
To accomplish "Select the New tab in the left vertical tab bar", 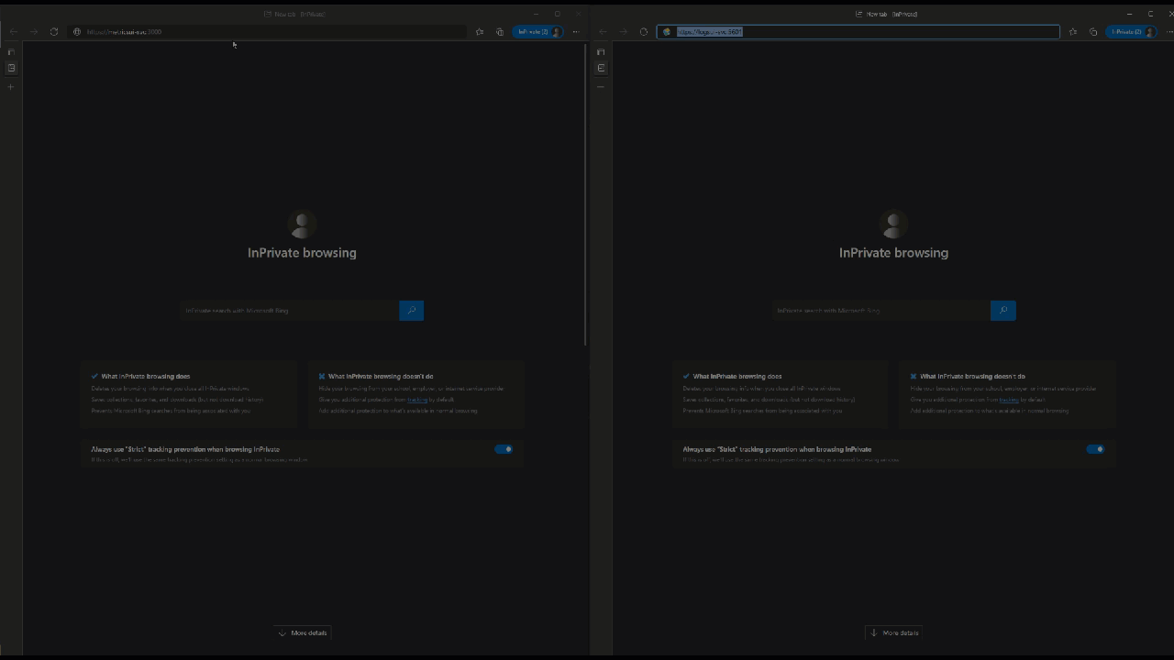I will click(x=11, y=68).
